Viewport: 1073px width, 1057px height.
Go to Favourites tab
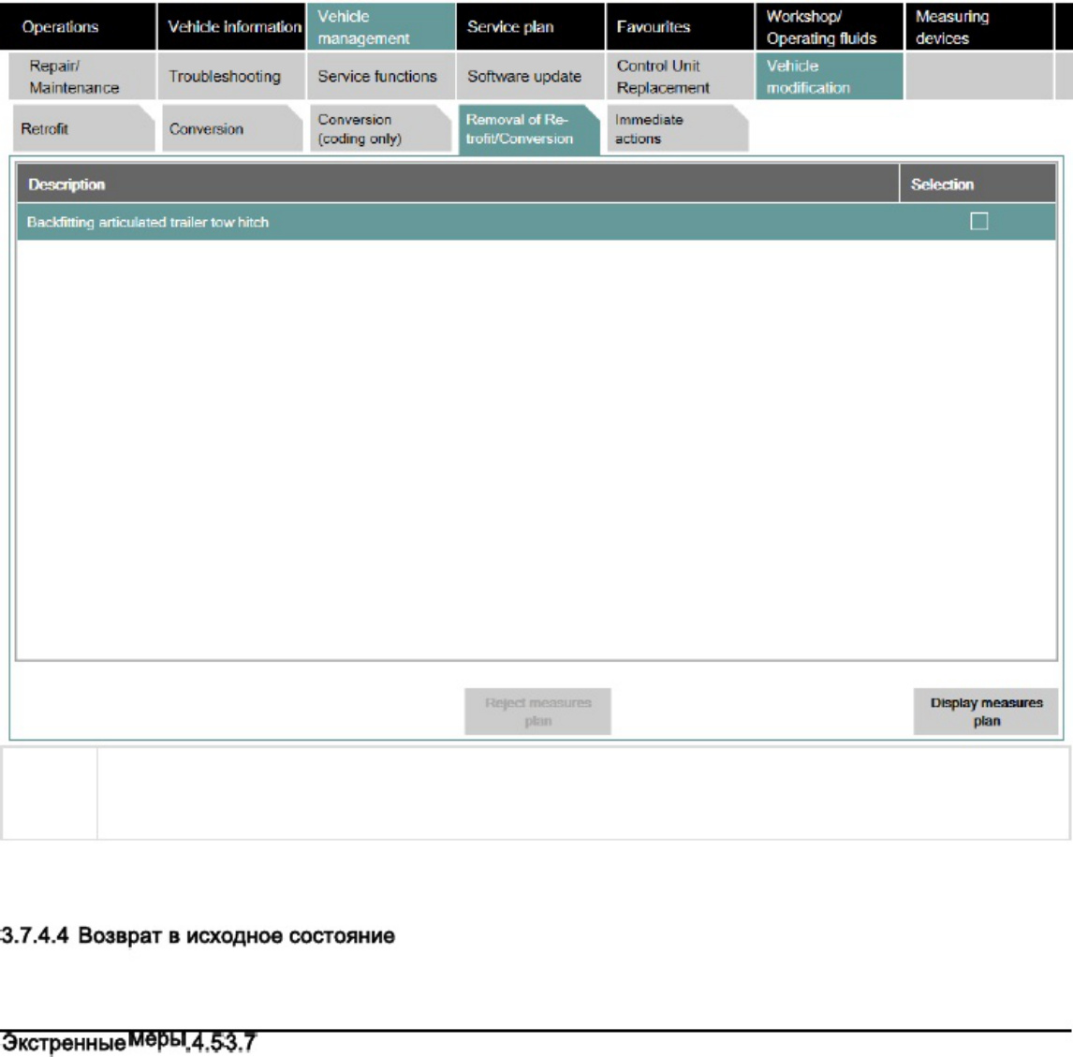[680, 26]
